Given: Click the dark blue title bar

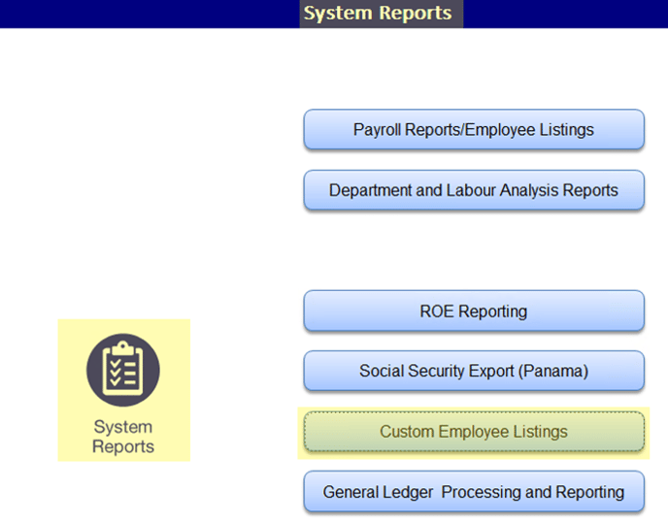Looking at the screenshot, I should coord(146,14).
